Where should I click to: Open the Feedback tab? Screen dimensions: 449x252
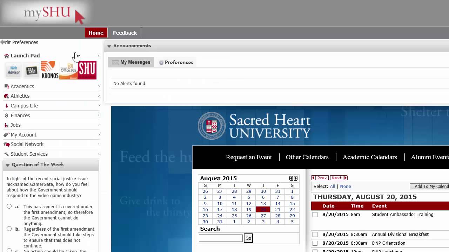[125, 33]
